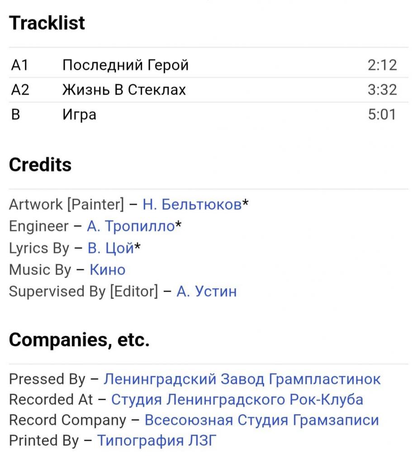This screenshot has height=463, width=417.
Task: Click the 5:01 duration of track B
Action: tap(382, 114)
